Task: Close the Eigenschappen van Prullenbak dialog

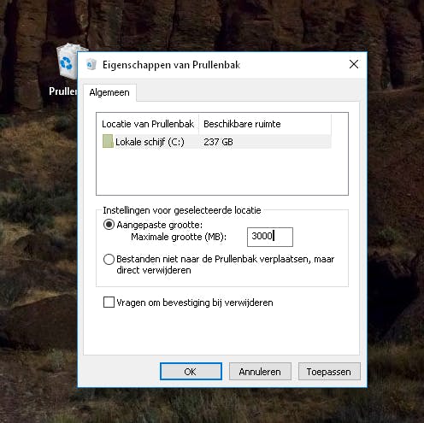Action: [x=354, y=64]
